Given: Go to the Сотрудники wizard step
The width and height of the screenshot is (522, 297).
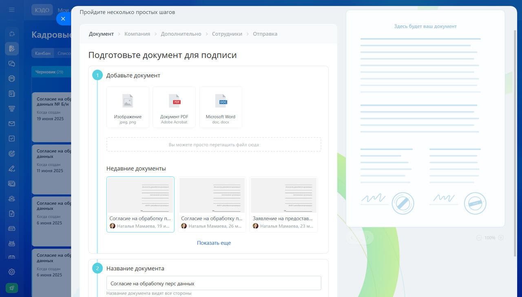Looking at the screenshot, I should point(227,34).
